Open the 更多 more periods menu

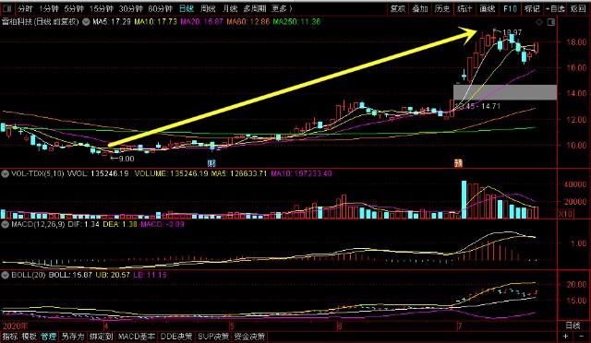coord(282,8)
